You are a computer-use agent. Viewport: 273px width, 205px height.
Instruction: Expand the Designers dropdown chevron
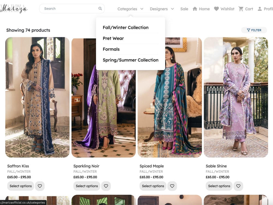click(172, 9)
